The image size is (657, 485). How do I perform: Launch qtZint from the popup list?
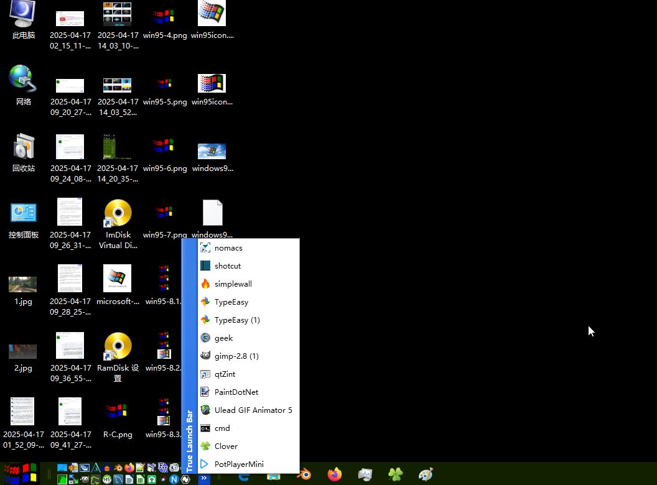(225, 374)
